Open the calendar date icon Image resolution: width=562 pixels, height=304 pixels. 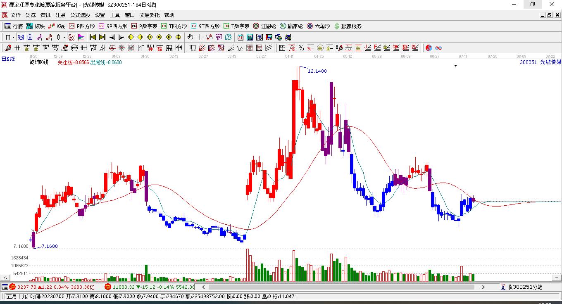[x=241, y=37]
